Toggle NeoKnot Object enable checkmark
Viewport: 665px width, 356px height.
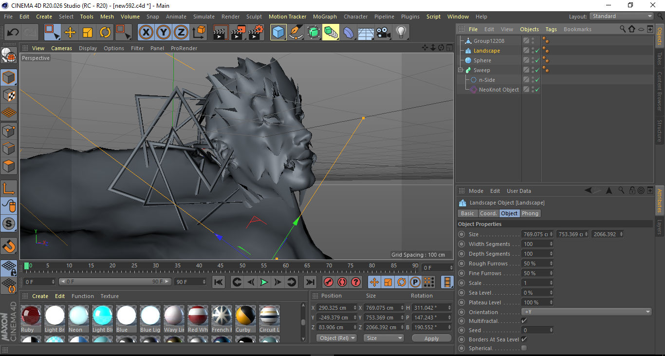[x=537, y=90]
